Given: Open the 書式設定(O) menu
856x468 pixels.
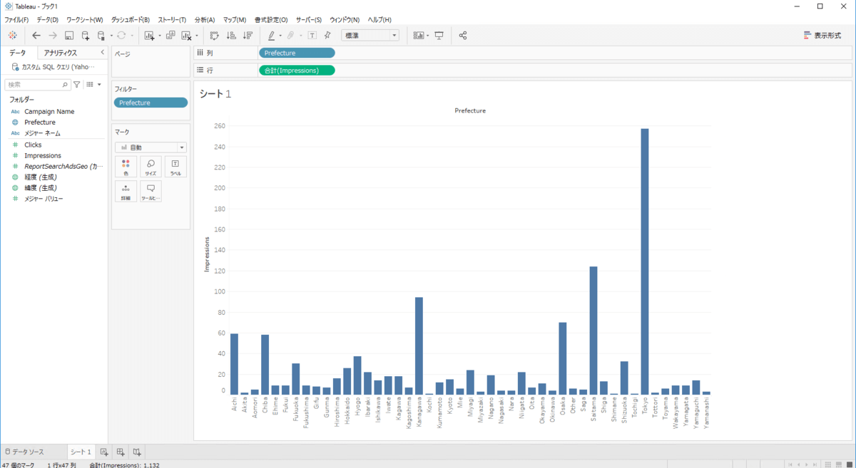Looking at the screenshot, I should (x=271, y=19).
